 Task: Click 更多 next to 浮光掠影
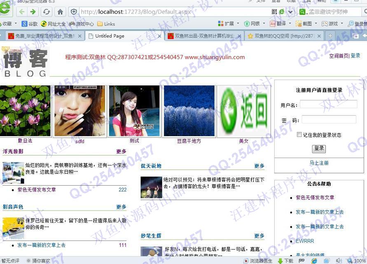coord(121,151)
